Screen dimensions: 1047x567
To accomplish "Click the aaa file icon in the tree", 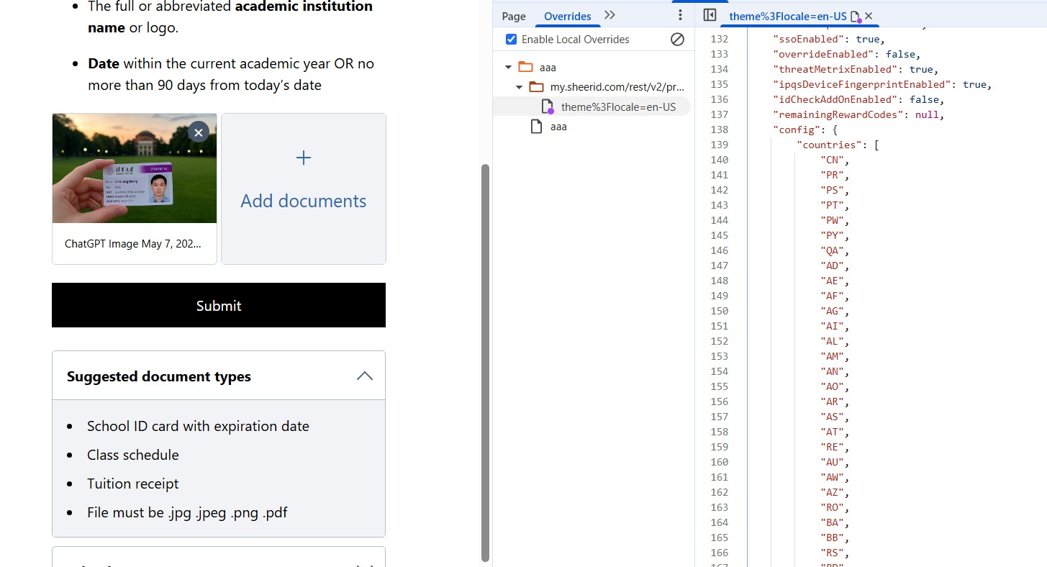I will (536, 127).
